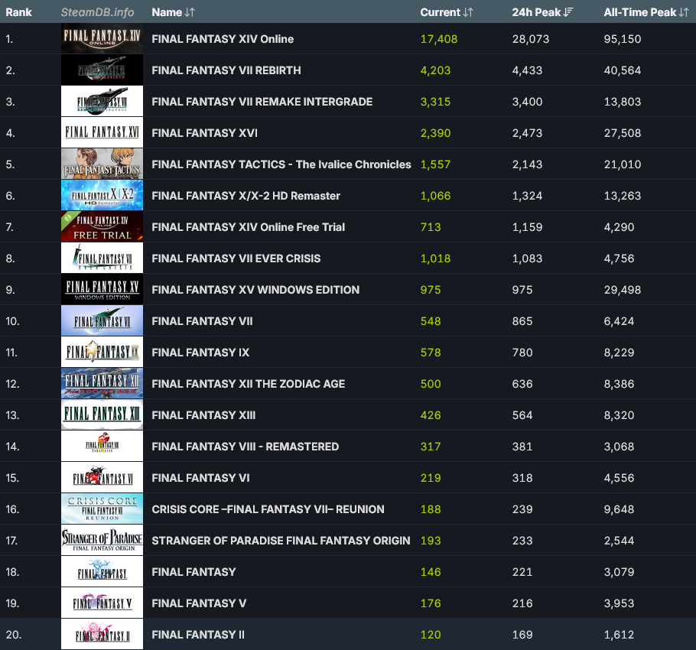Open FINAL FANTASY V name link
This screenshot has width=696, height=650.
pyautogui.click(x=199, y=603)
